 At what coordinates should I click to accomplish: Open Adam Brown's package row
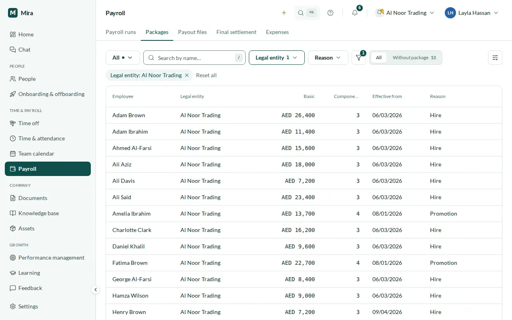point(304,115)
